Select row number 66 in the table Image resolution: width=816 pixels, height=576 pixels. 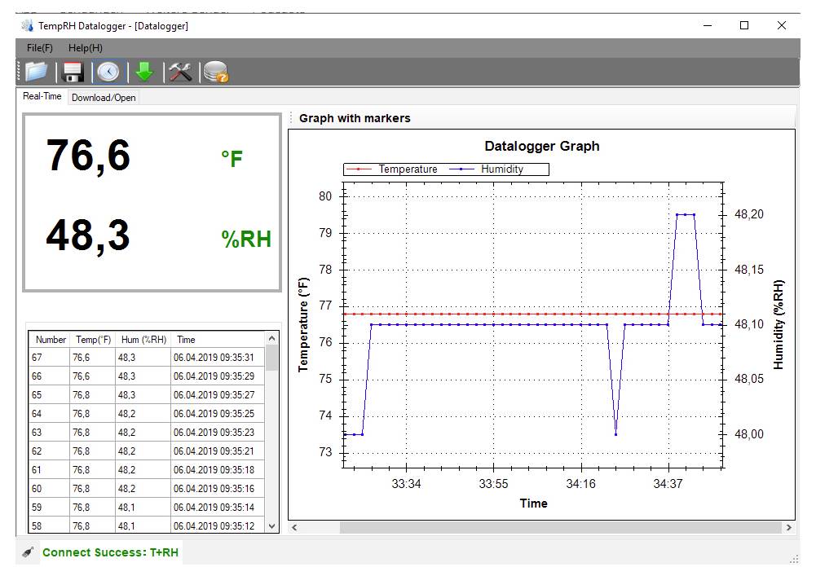pyautogui.click(x=147, y=376)
